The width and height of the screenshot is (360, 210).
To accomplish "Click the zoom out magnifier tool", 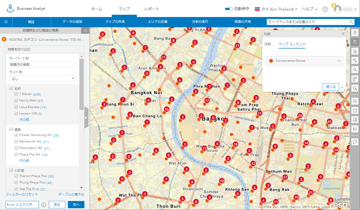I will 355,69.
